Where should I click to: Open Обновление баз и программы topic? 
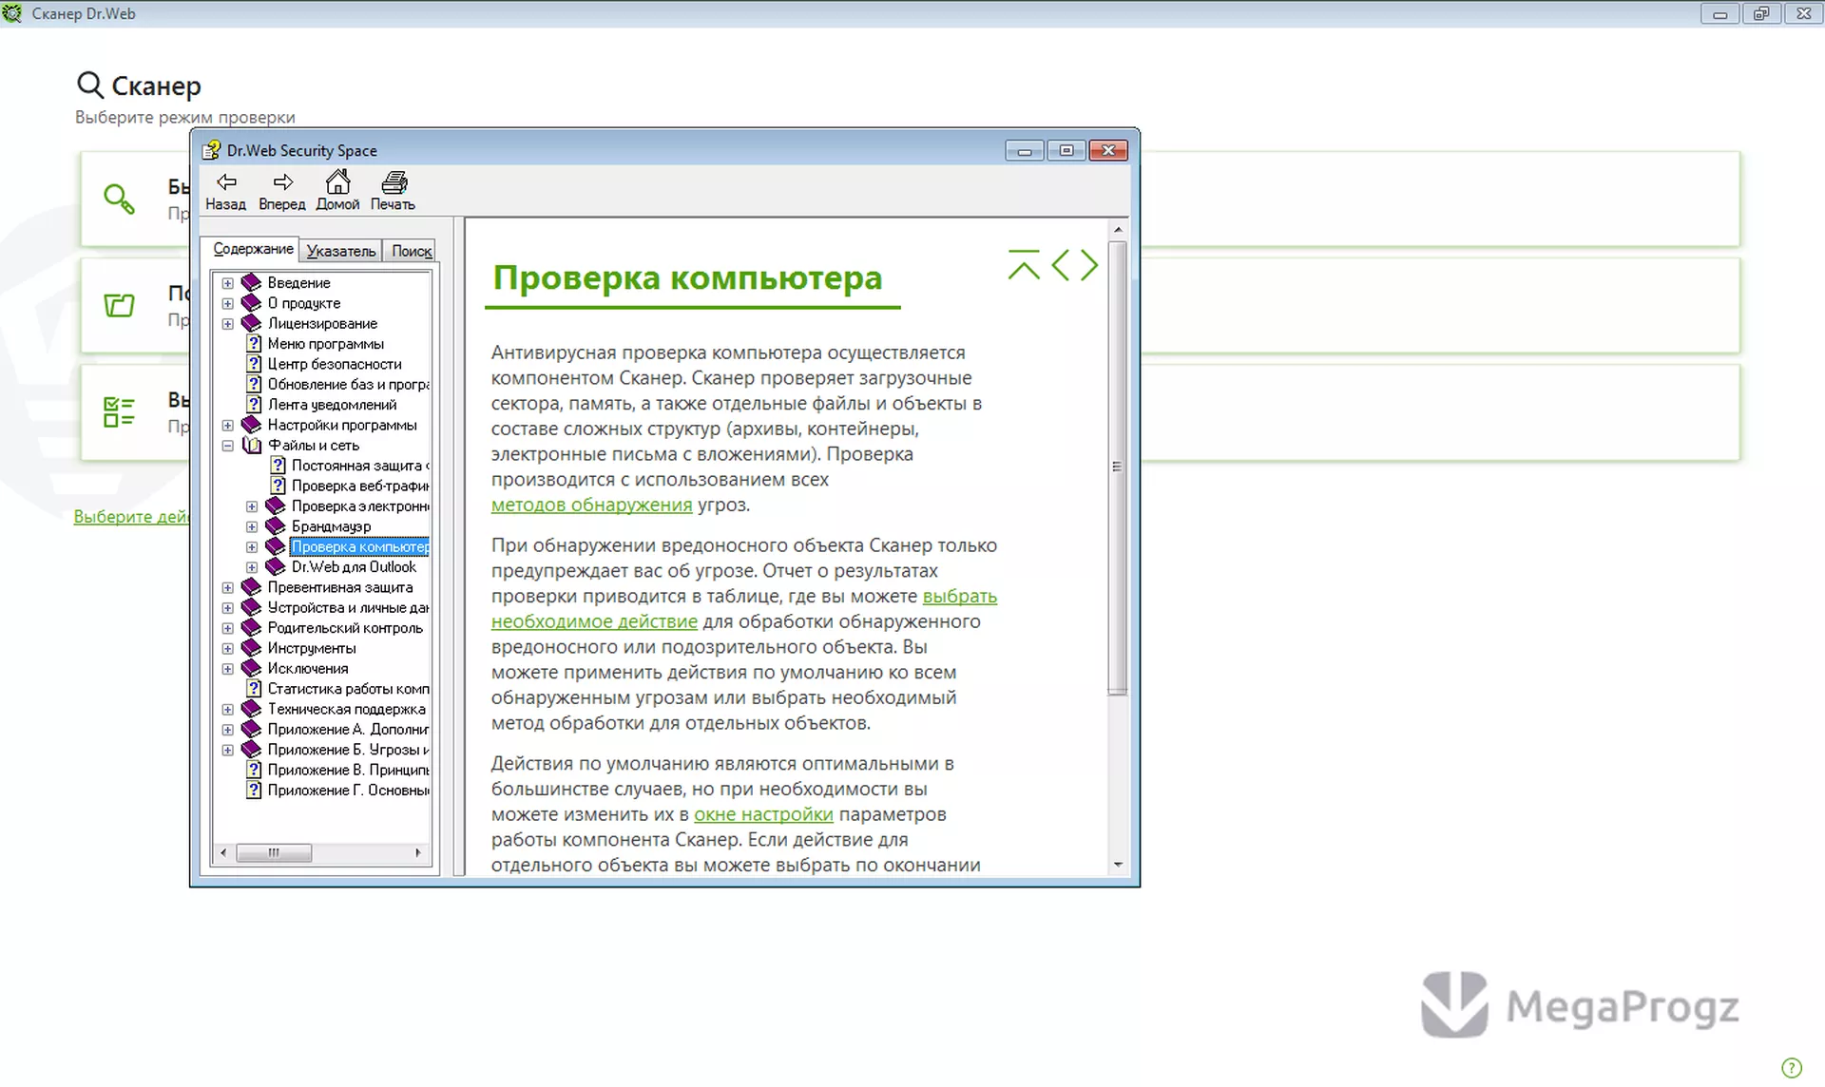coord(348,385)
